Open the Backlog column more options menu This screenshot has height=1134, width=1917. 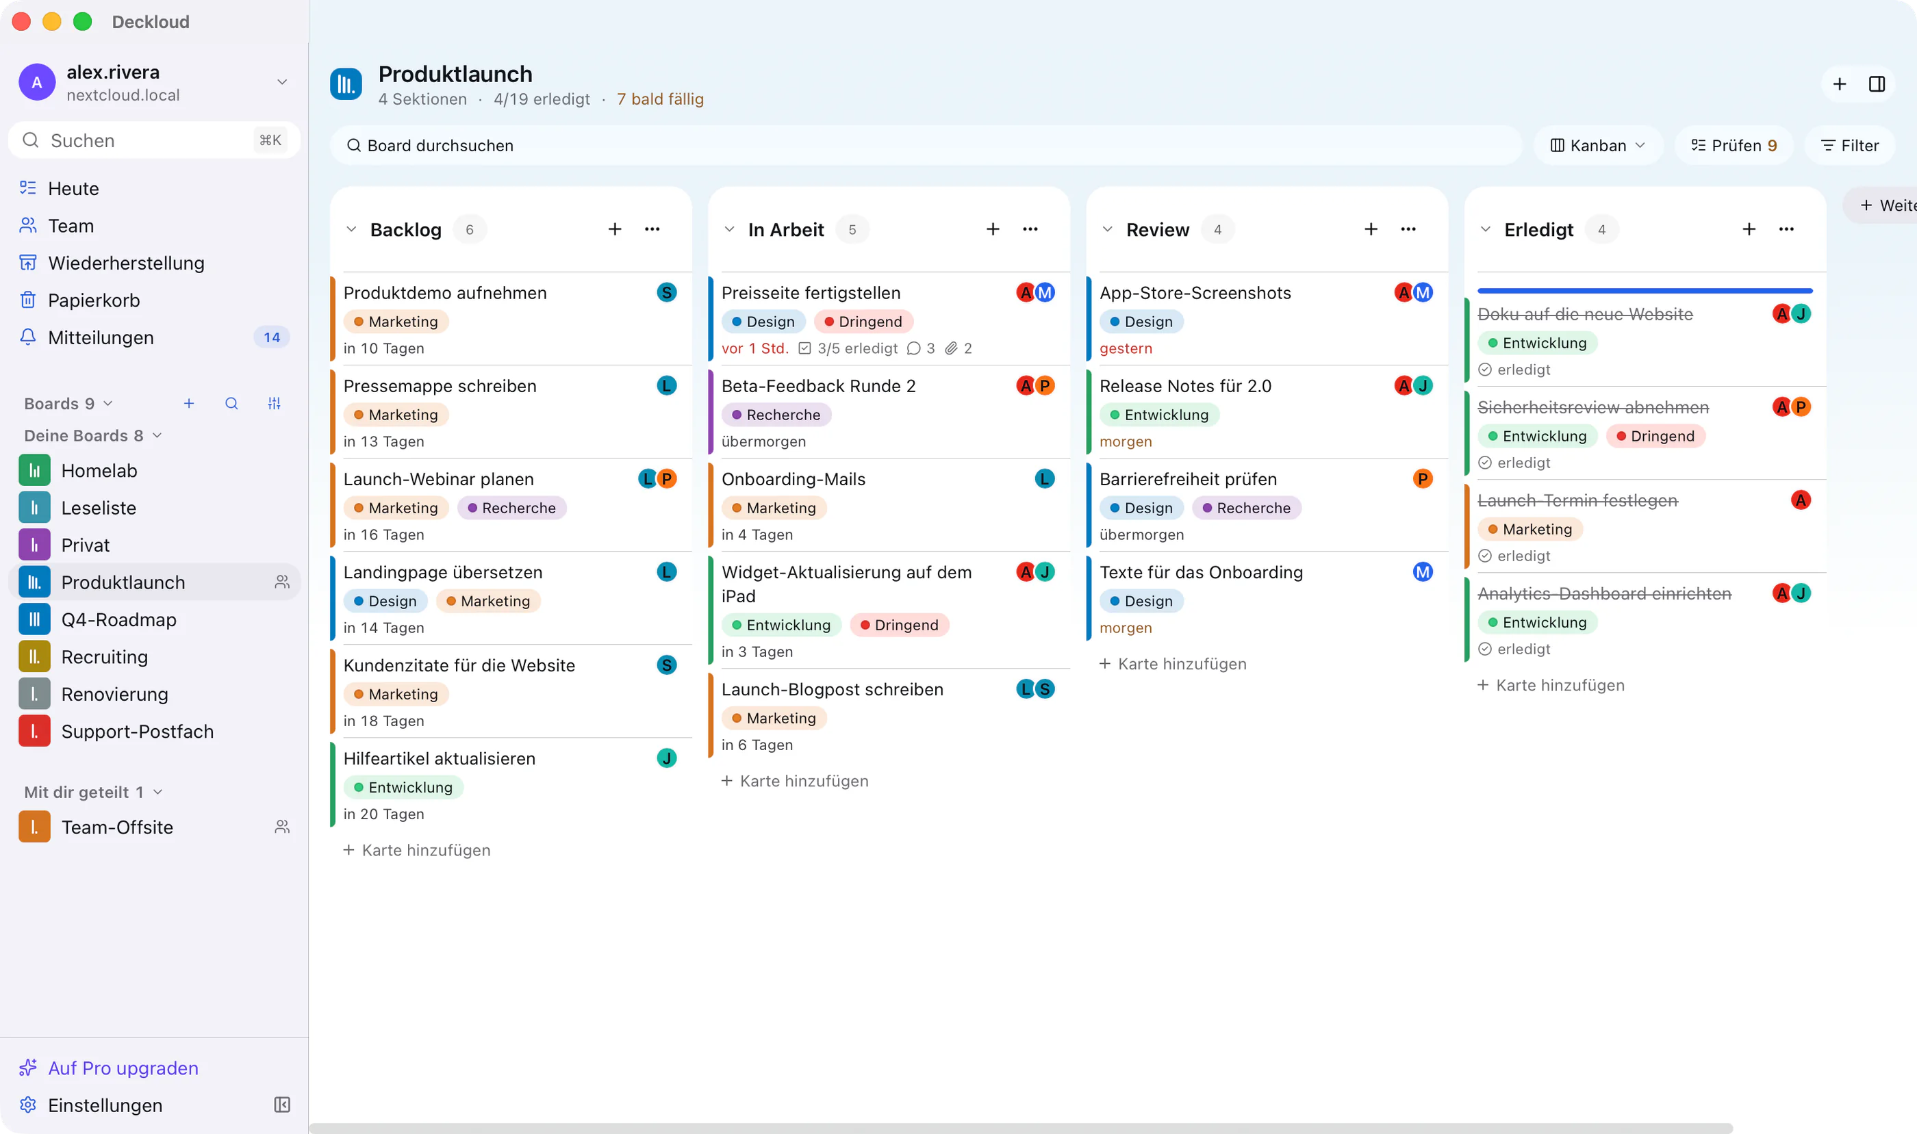pos(652,229)
